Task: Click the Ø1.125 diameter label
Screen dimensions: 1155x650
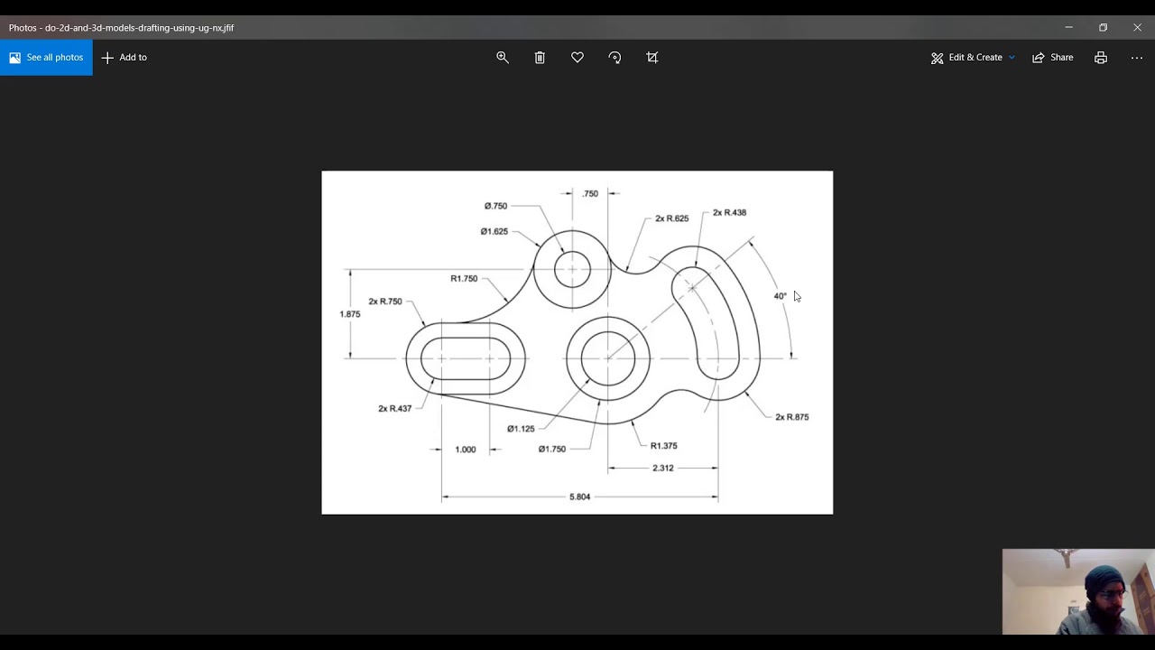Action: tap(521, 429)
